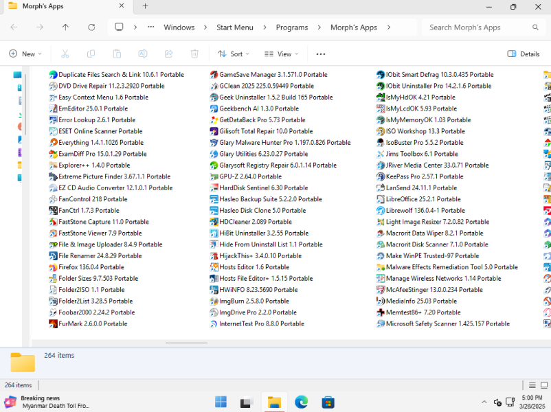Click the Copy toolbar icon
This screenshot has height=412, width=551.
coord(91,54)
